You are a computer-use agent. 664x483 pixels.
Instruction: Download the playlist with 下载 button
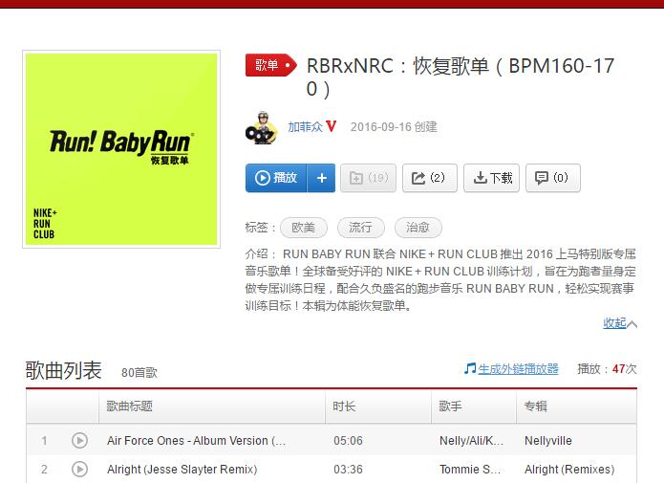(x=491, y=178)
